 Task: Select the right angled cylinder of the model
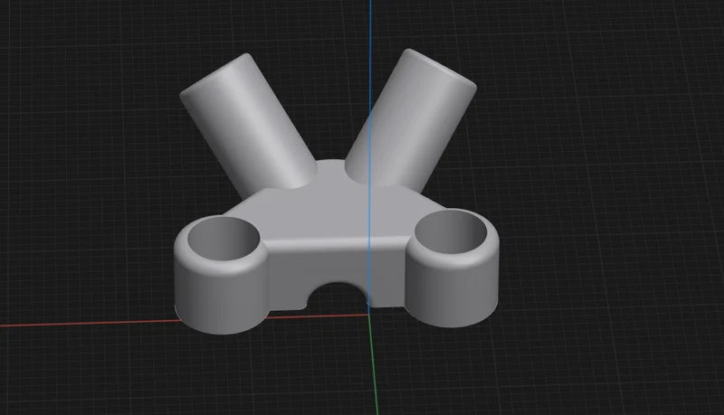tap(411, 120)
